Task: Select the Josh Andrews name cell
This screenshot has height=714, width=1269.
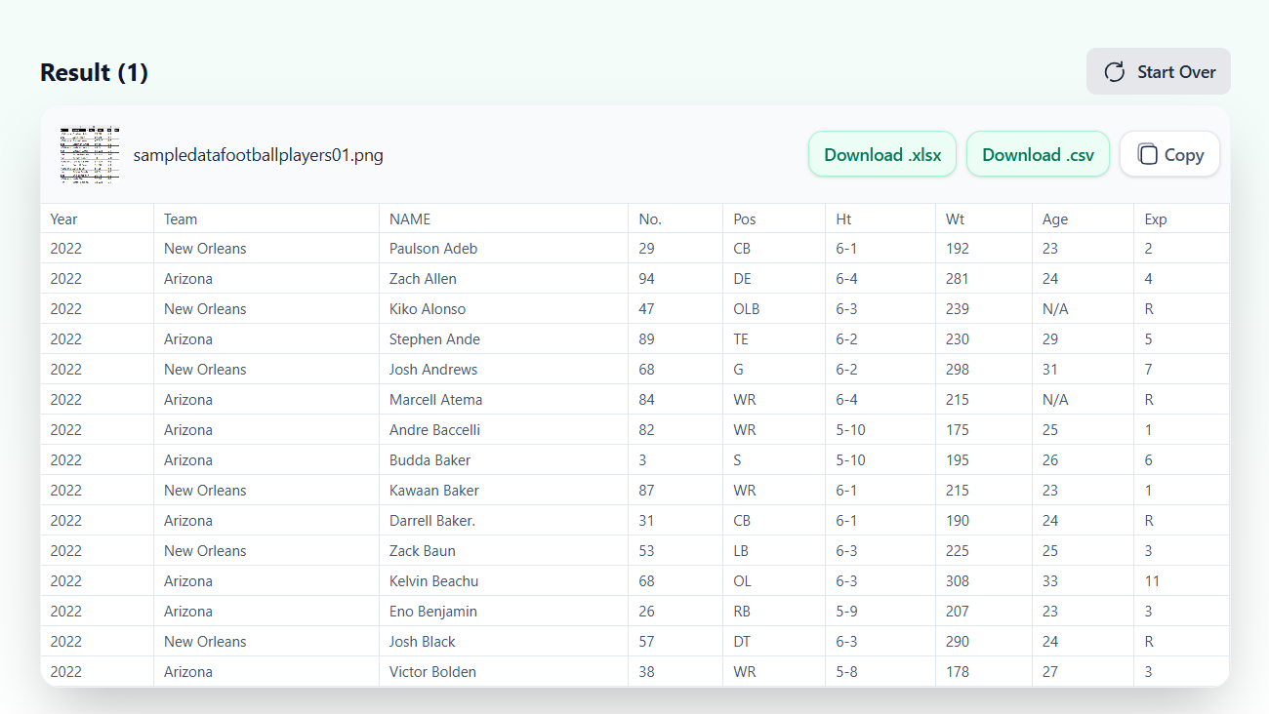Action: tap(504, 370)
